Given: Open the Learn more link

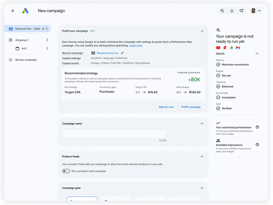Looking at the screenshot, I should click(x=136, y=46).
